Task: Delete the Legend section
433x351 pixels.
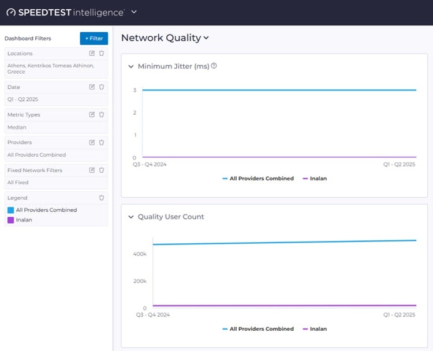Action: (102, 198)
